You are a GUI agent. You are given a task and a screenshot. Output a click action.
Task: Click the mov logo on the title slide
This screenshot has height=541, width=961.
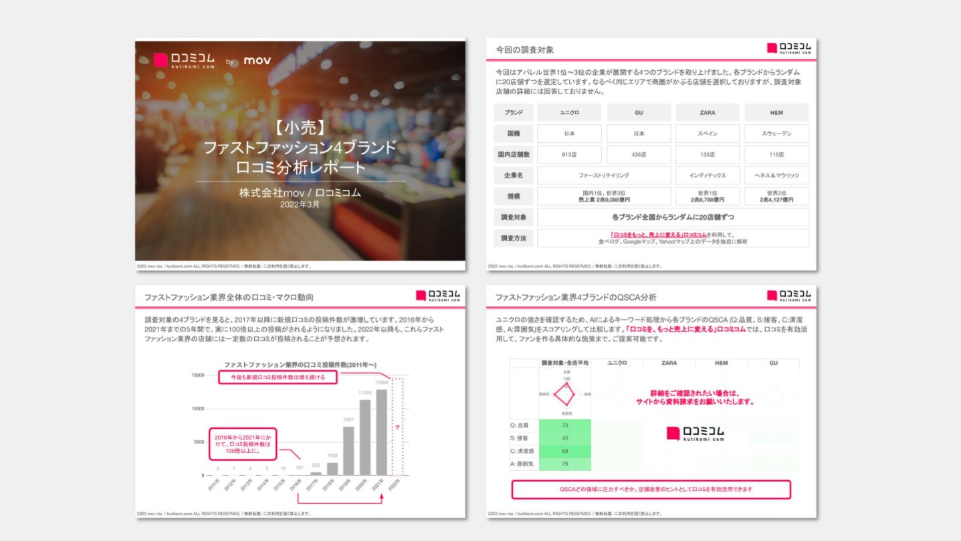point(257,61)
